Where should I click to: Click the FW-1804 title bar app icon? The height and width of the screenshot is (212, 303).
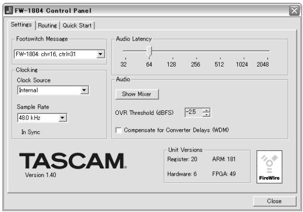(x=9, y=10)
